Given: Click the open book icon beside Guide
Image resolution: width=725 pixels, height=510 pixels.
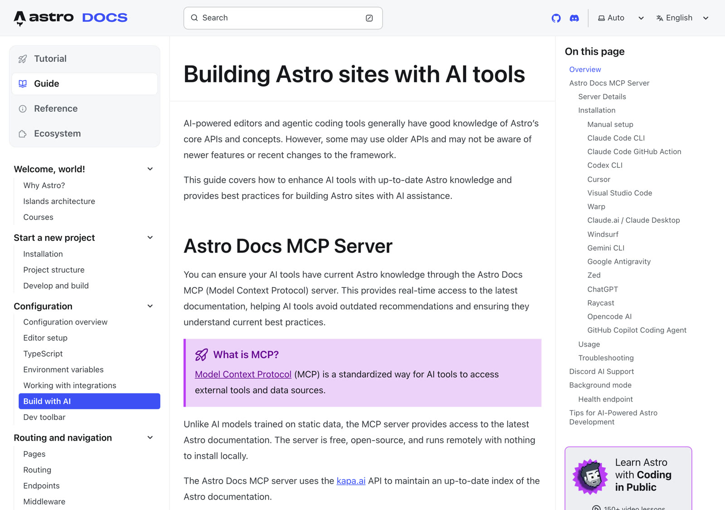Looking at the screenshot, I should [x=23, y=84].
